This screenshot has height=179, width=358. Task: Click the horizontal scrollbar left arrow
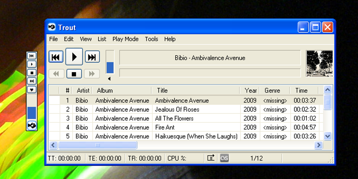click(53, 145)
